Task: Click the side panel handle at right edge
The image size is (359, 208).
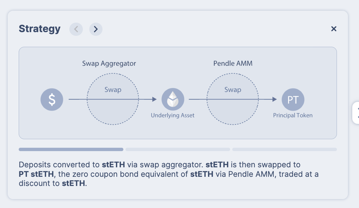Action: (x=356, y=113)
